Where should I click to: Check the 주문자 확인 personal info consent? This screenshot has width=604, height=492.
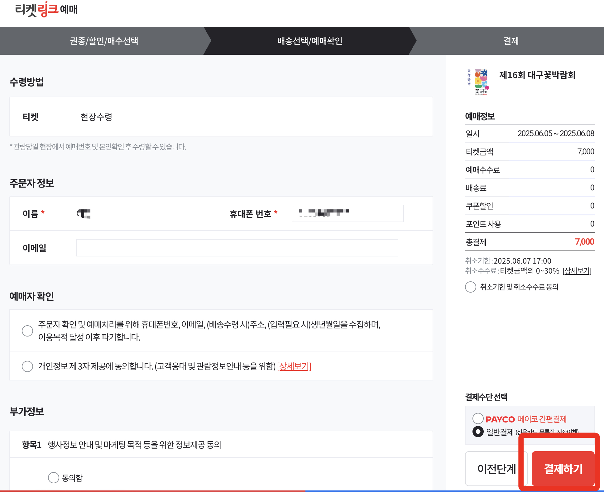[x=27, y=331]
